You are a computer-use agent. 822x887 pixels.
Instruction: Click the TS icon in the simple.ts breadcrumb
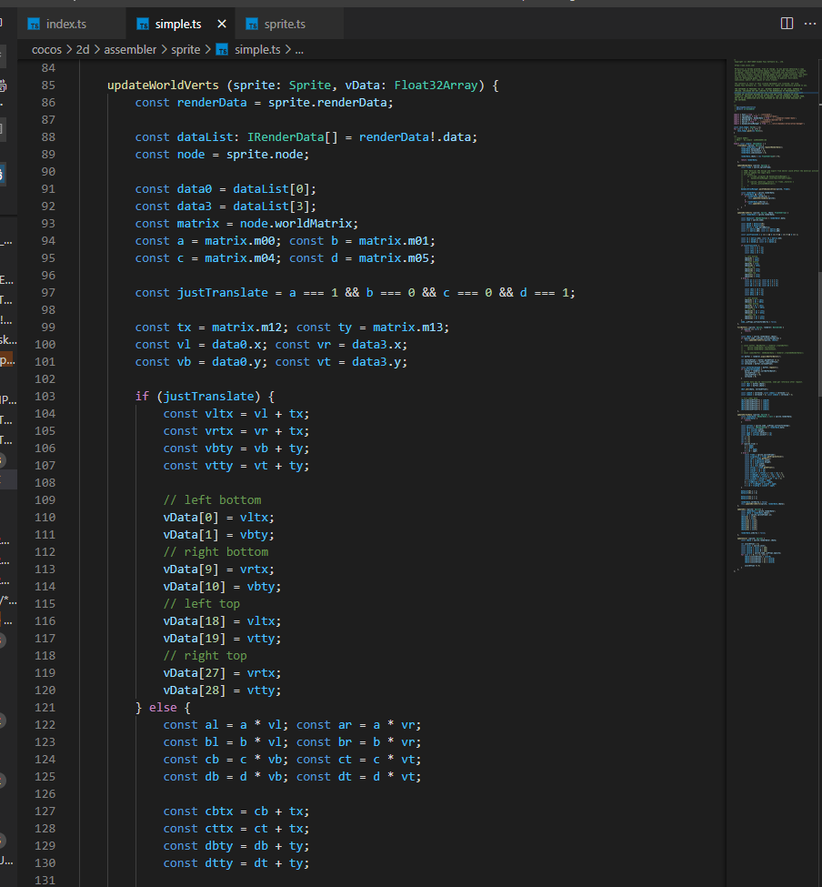[x=223, y=49]
